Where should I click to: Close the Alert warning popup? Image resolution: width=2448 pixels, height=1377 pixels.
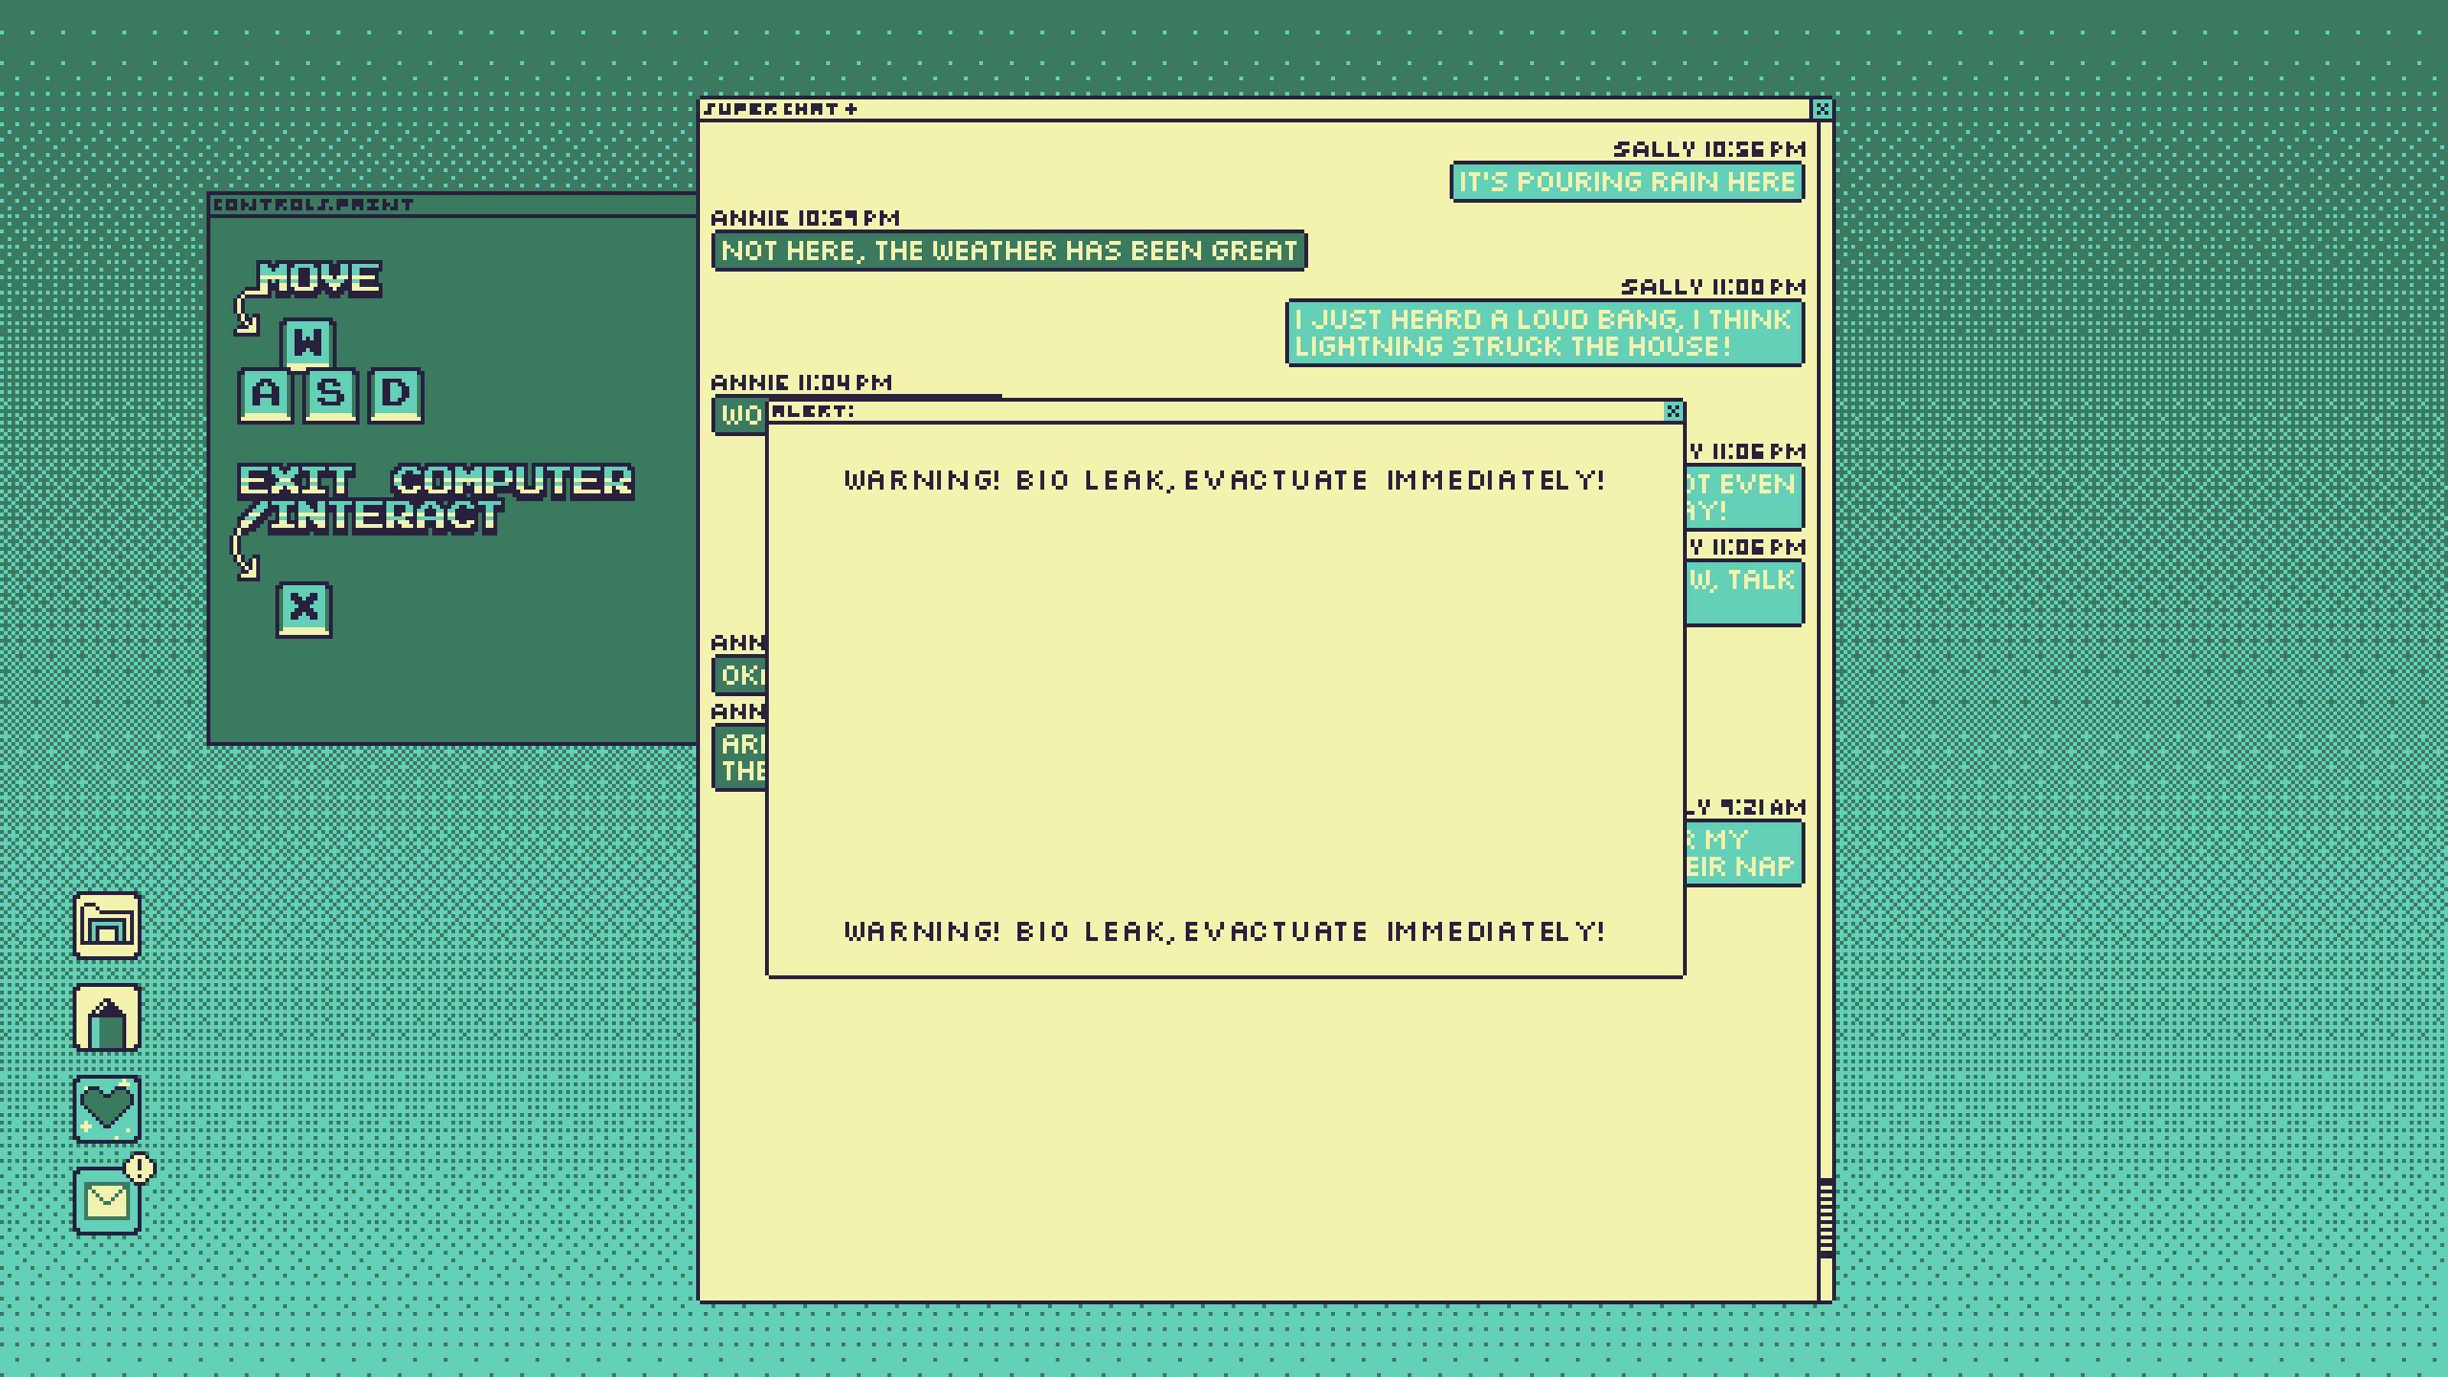coord(1672,411)
